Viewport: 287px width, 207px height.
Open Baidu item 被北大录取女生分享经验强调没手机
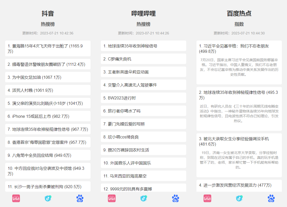[239, 155]
